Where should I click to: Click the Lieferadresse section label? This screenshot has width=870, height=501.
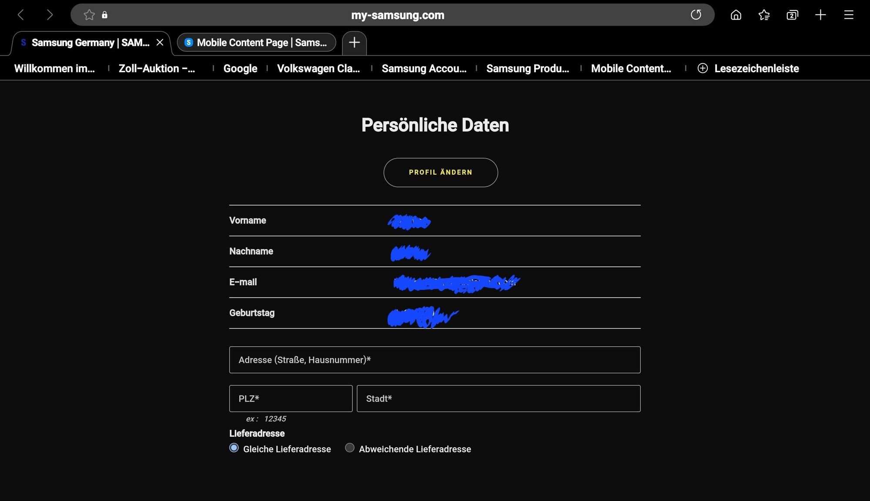(x=257, y=433)
